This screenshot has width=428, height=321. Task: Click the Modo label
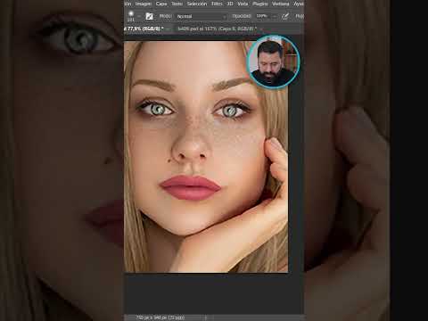click(x=165, y=16)
